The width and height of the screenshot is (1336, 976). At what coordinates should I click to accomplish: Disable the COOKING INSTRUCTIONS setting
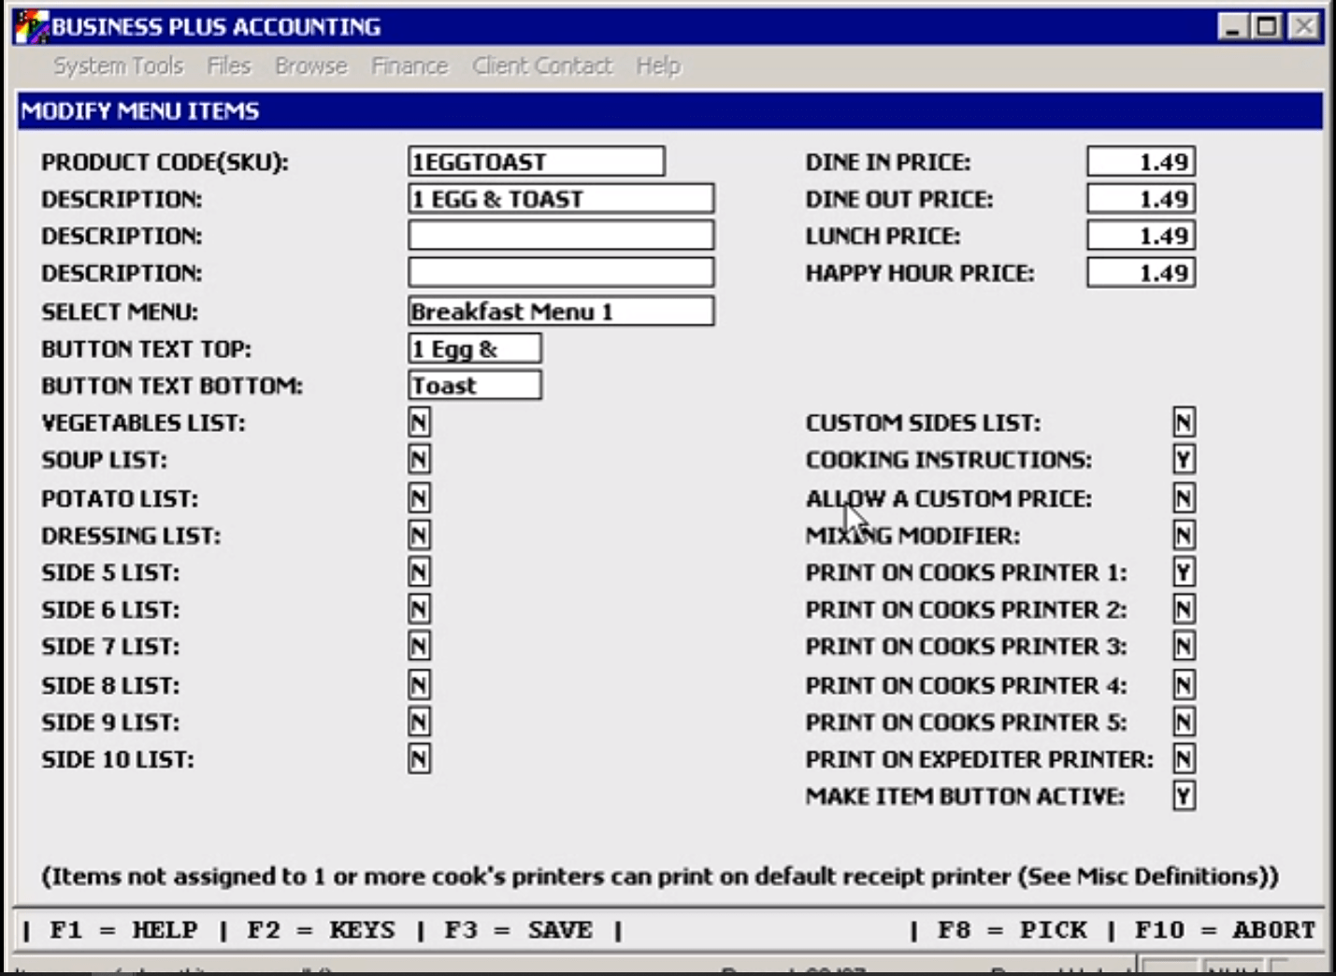(x=1182, y=459)
